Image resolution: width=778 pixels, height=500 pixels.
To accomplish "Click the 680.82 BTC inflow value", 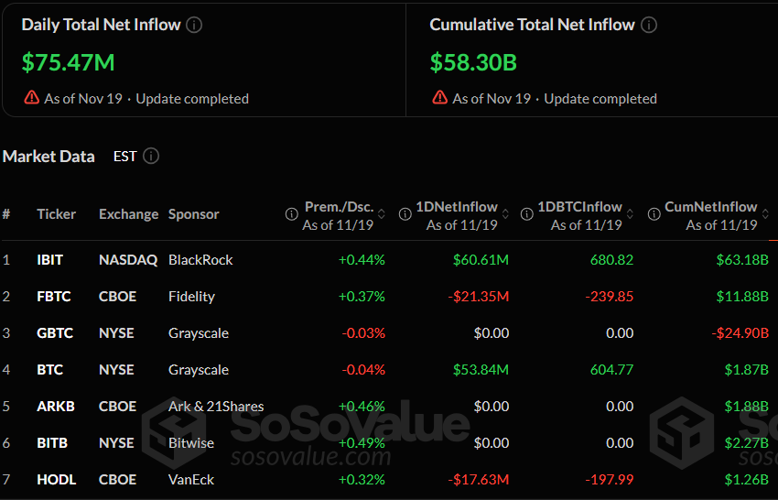I will pyautogui.click(x=611, y=260).
